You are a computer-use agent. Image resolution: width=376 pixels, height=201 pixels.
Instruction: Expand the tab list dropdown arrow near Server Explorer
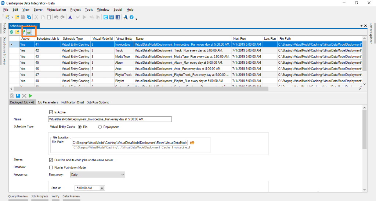(x=361, y=26)
